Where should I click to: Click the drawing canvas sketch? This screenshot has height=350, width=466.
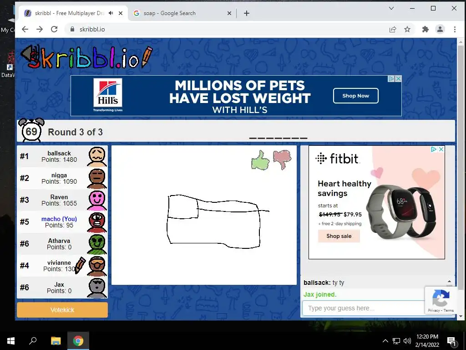pos(218,221)
